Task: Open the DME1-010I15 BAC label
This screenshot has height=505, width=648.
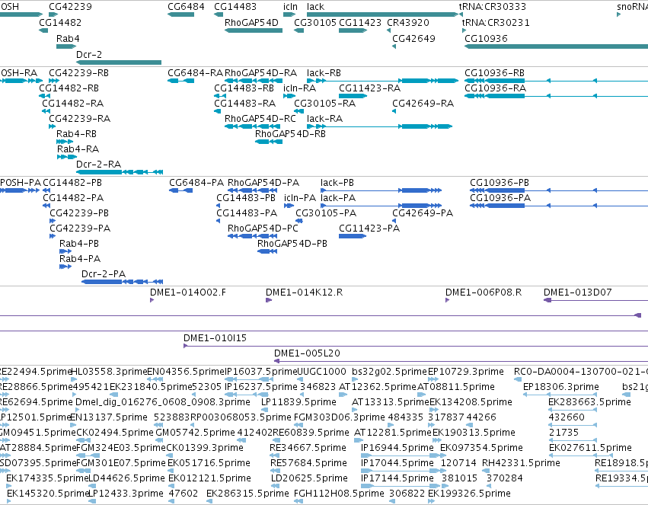Action: [215, 338]
